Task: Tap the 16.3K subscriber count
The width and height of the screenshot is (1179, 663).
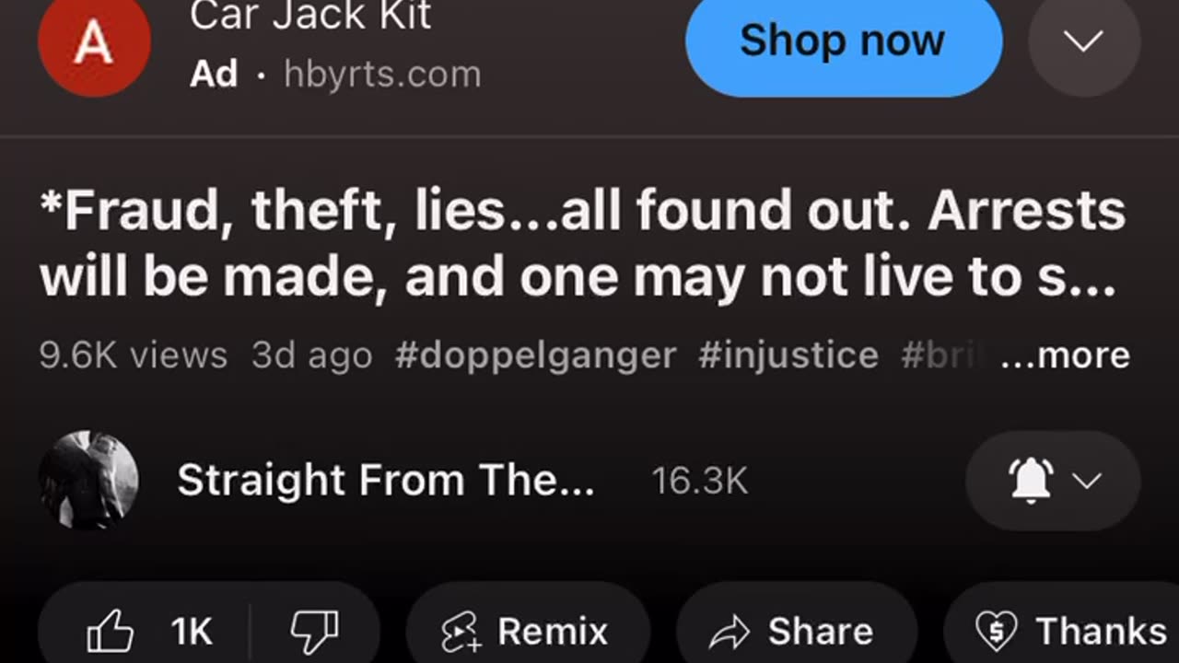Action: point(700,481)
